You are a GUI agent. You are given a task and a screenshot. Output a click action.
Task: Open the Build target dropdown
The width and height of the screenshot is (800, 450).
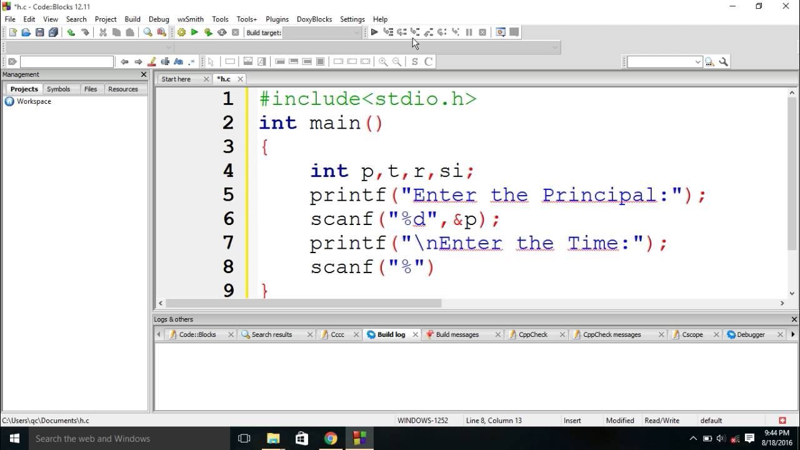pyautogui.click(x=322, y=32)
